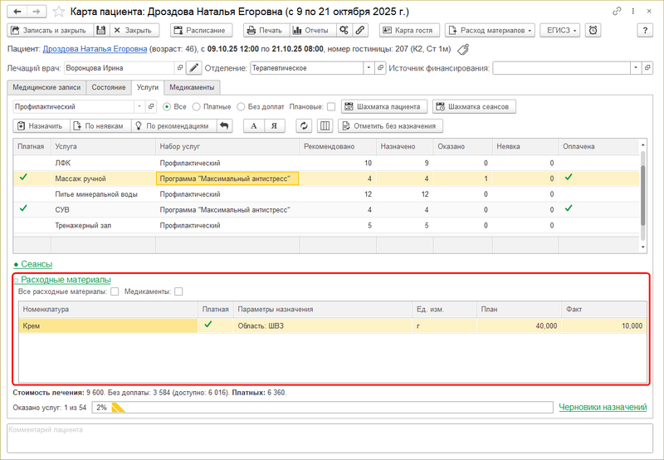Click the refresh icon in the services toolbar

point(304,125)
